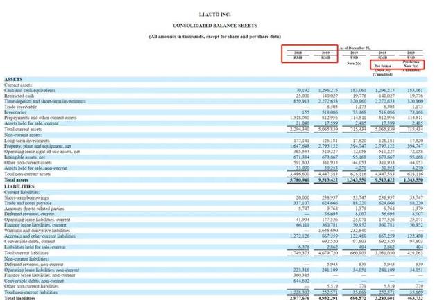Image resolution: width=444 pixels, height=300 pixels.
Task: Select the 2018 total current liabilities '1,749,373'
Action: coord(300,253)
